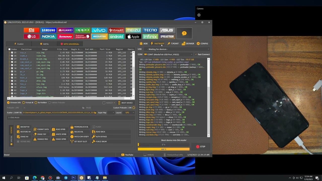Open the question mark help tile

[184, 33]
